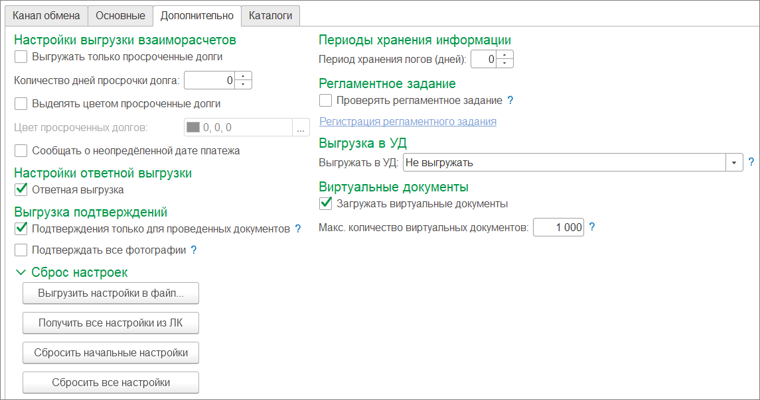Viewport: 760px width, 400px height.
Task: Open color picker ellipsis for Цвет просроченных долгов
Action: pos(301,128)
